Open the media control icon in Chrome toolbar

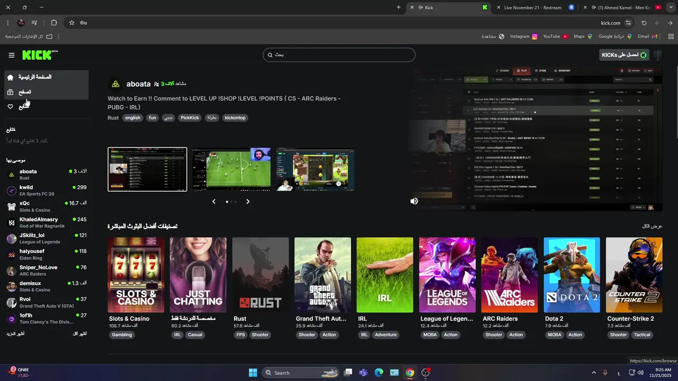click(x=34, y=23)
